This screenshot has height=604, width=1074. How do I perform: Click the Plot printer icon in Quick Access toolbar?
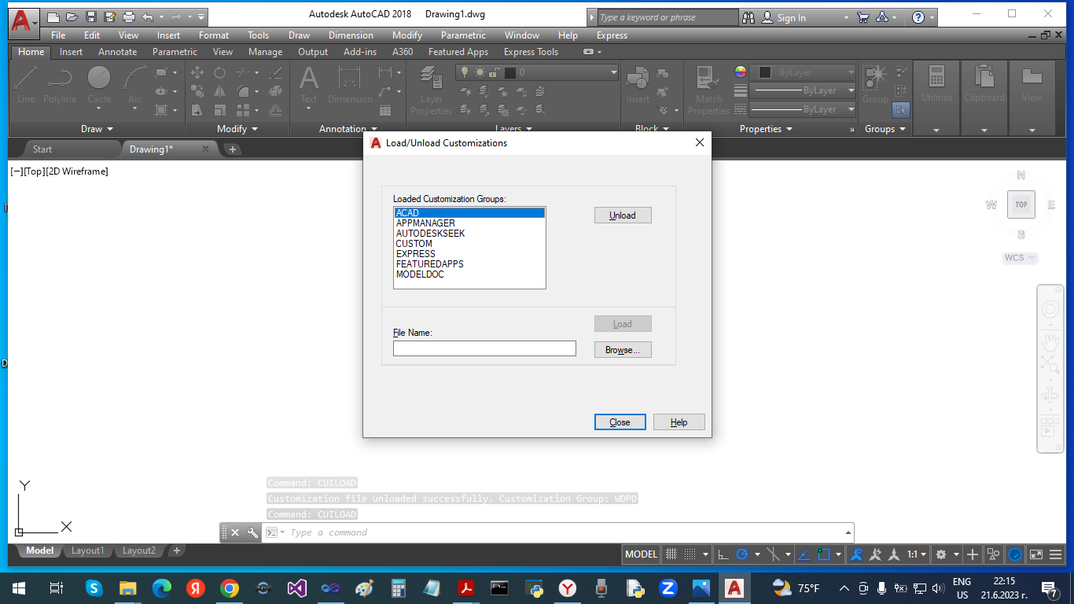(129, 17)
